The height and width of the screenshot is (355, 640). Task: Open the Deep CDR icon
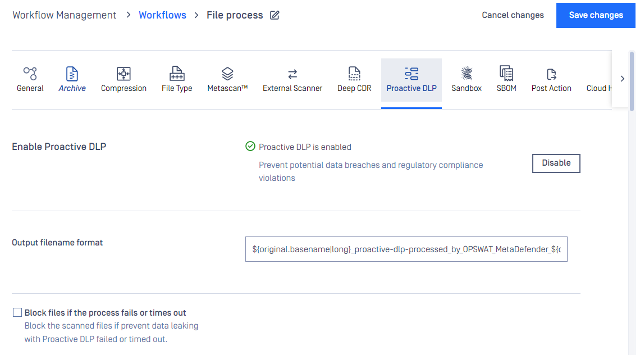[354, 74]
